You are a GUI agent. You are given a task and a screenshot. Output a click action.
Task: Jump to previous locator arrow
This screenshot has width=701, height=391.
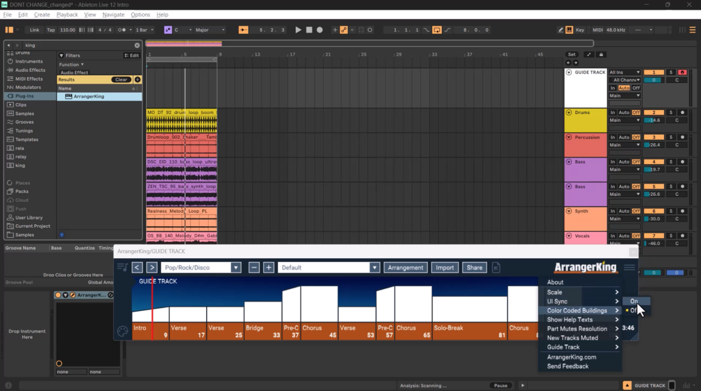(x=568, y=63)
